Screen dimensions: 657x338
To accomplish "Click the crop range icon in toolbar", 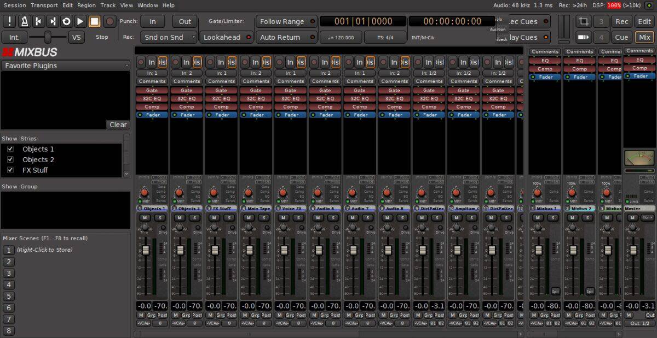I will tap(584, 21).
